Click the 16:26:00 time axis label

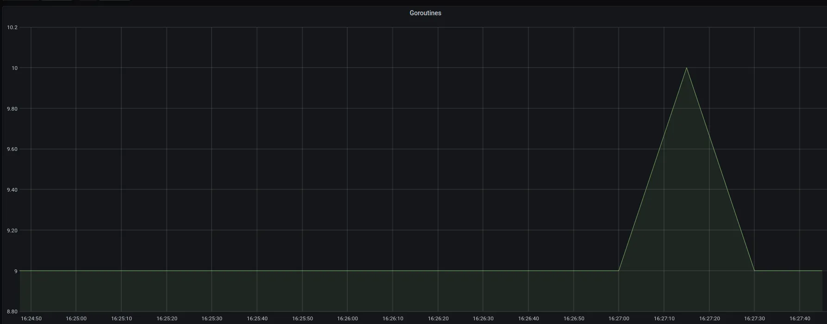pos(347,318)
